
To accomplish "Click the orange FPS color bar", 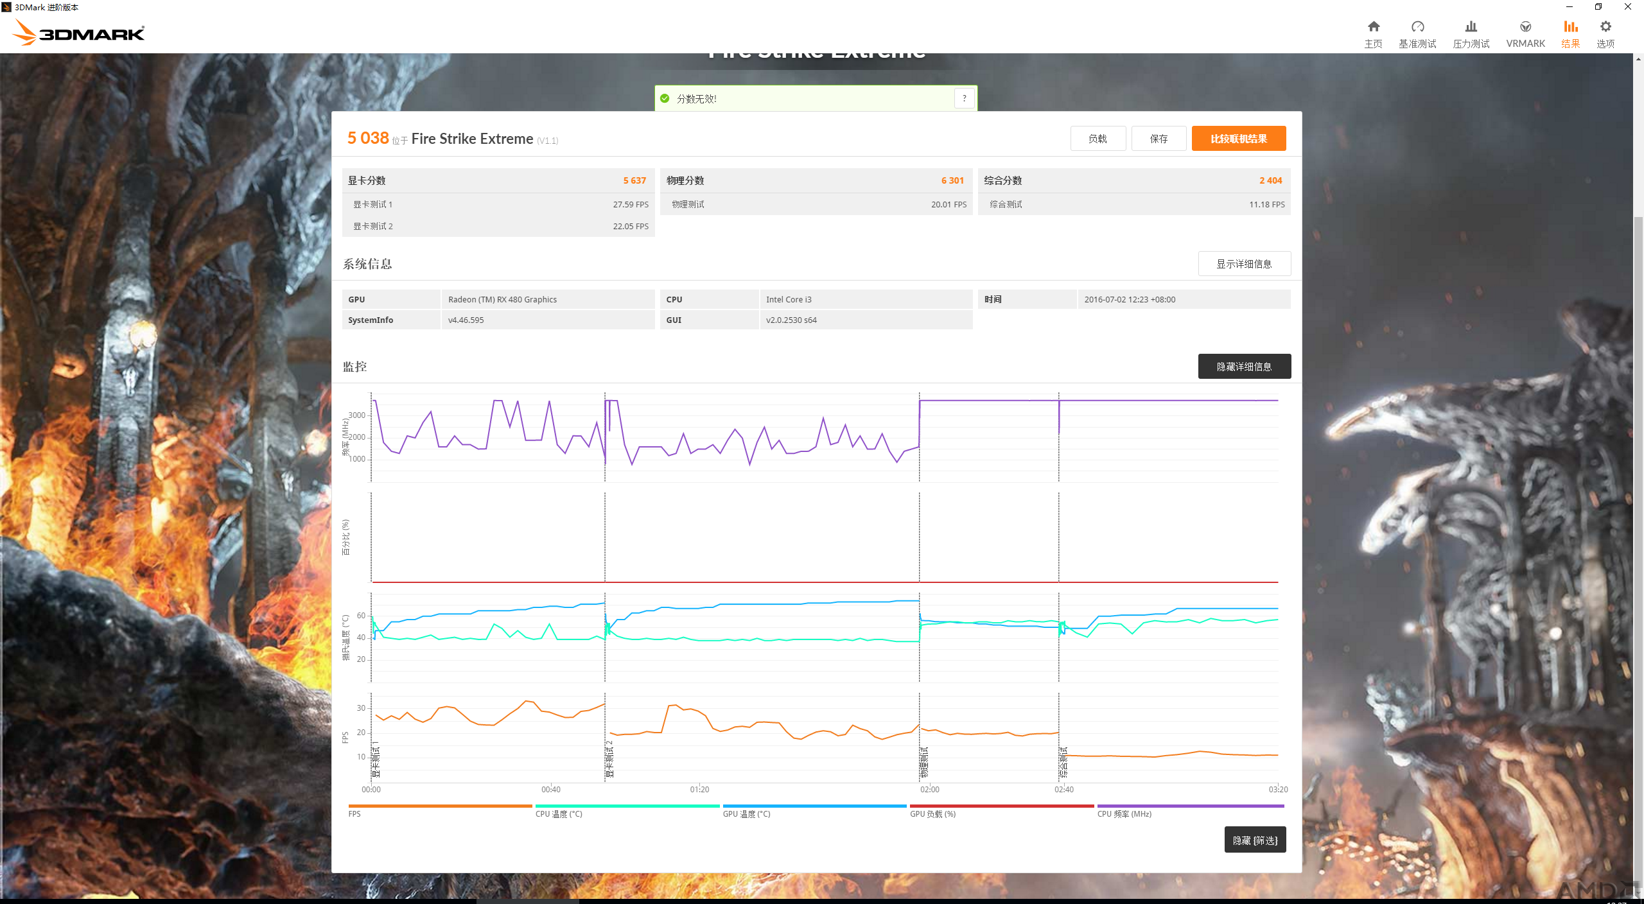I will (440, 806).
